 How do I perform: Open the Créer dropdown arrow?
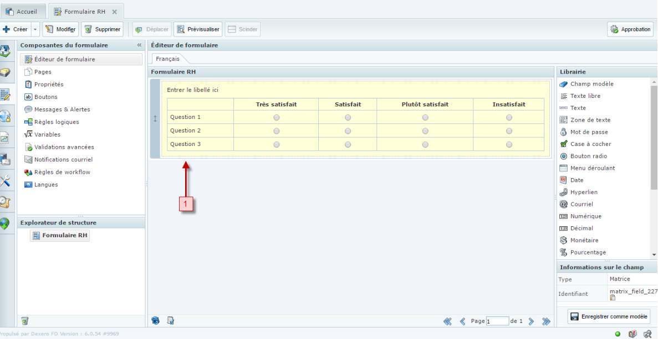pos(35,29)
